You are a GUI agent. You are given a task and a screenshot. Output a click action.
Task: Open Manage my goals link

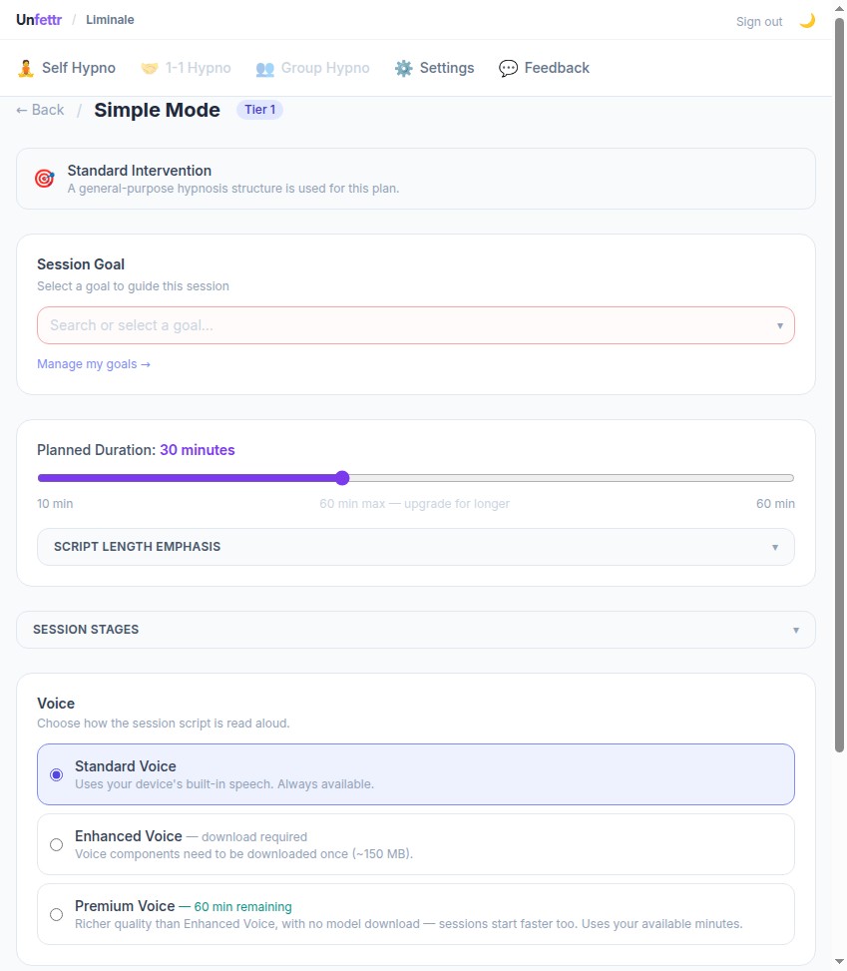(94, 364)
